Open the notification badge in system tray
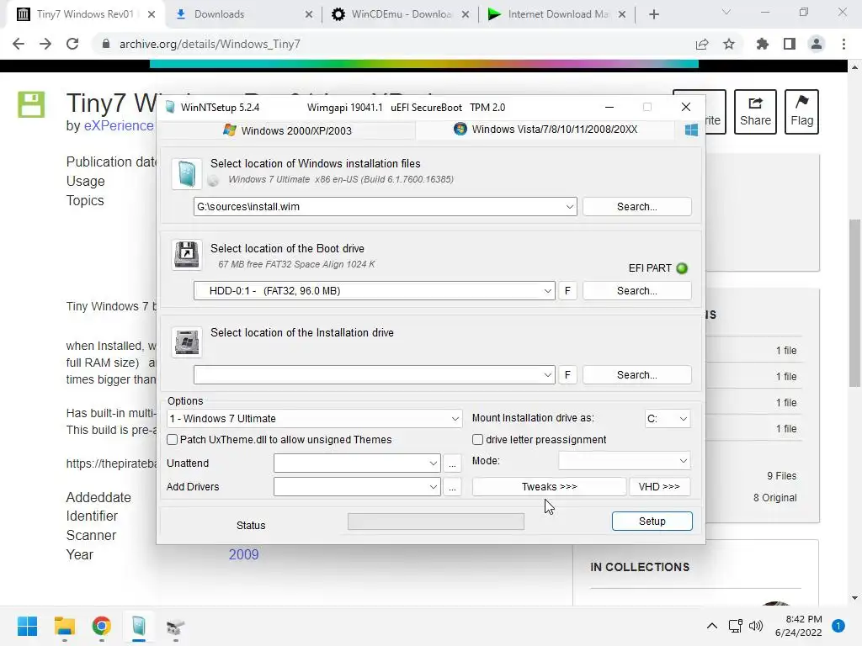The height and width of the screenshot is (646, 862). (x=838, y=626)
